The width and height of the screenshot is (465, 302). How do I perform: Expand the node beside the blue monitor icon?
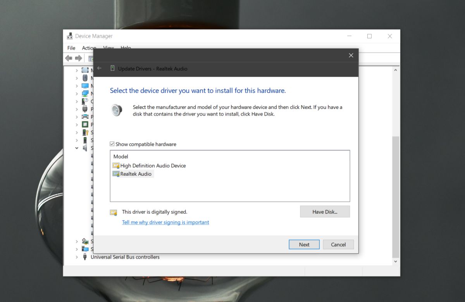coord(77,86)
